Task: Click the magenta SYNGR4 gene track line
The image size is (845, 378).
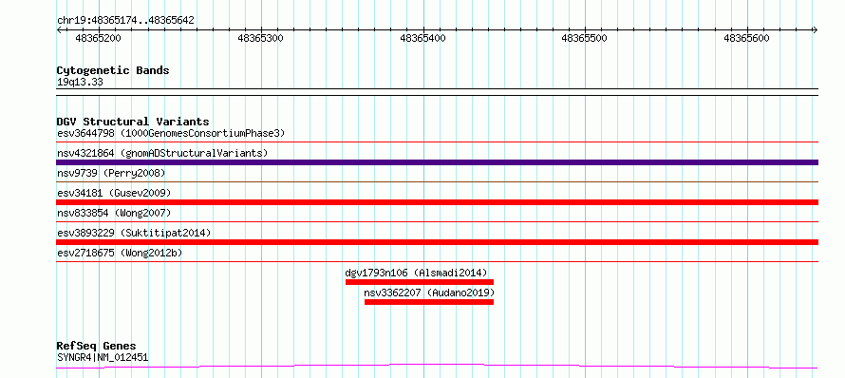Action: tap(437, 367)
